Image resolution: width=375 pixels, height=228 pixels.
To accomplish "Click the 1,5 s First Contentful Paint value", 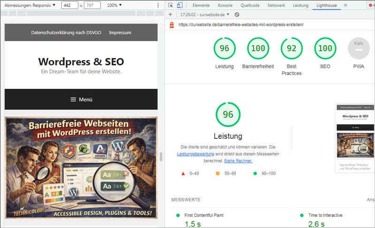I will [x=193, y=224].
